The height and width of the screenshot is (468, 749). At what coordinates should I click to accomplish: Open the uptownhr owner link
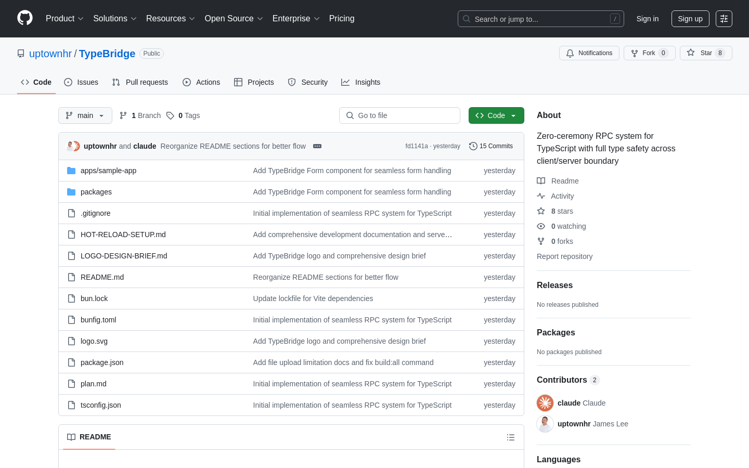(50, 54)
